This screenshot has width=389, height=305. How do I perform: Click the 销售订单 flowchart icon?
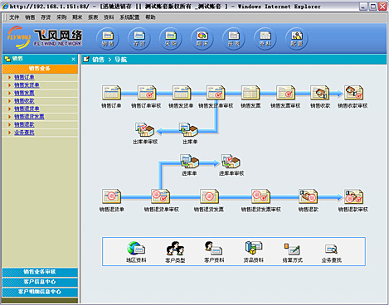coord(111,93)
